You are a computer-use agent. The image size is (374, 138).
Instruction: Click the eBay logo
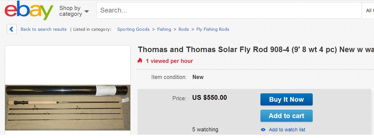29,11
